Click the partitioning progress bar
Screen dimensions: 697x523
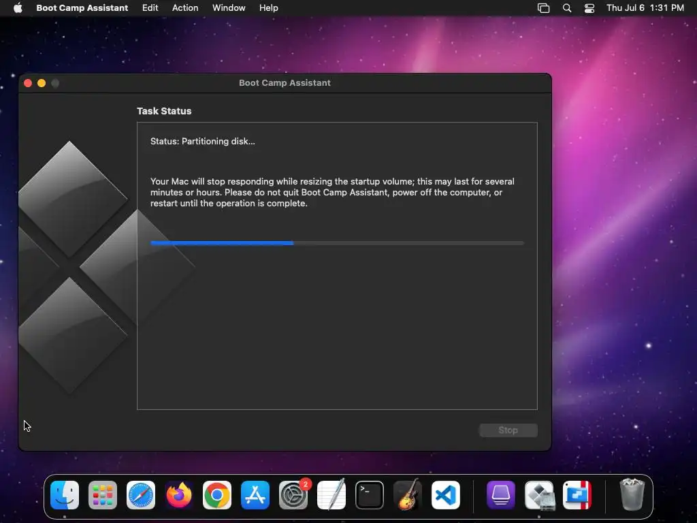[338, 243]
